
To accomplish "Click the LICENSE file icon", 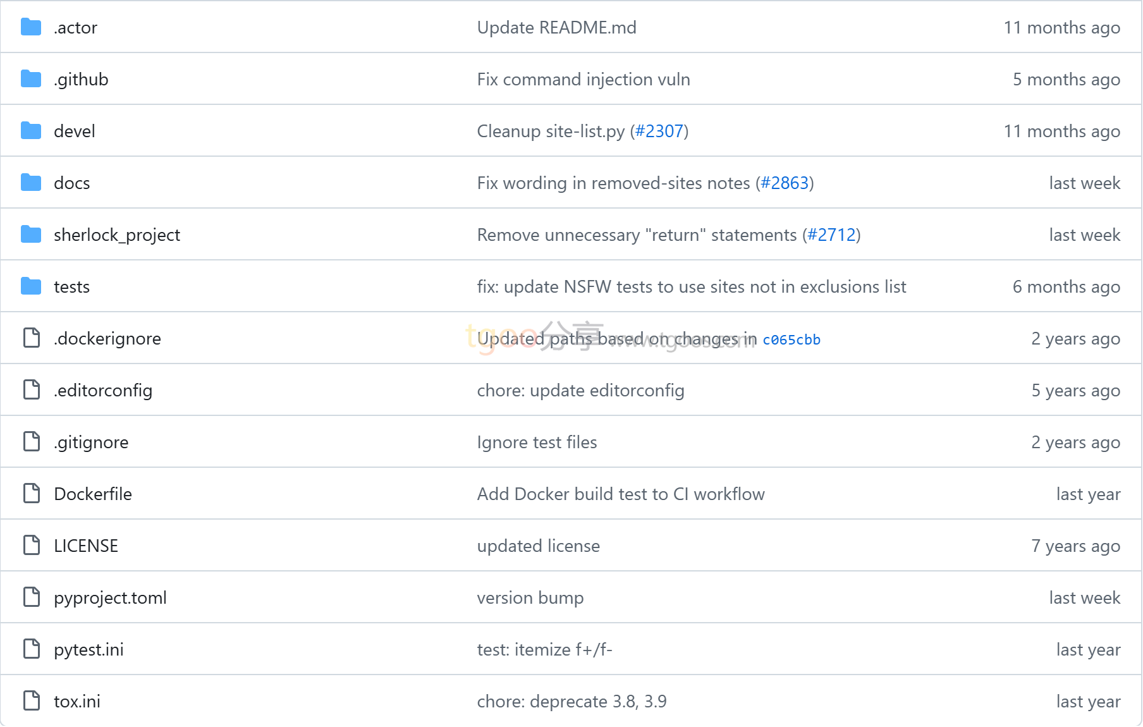I will coord(32,545).
